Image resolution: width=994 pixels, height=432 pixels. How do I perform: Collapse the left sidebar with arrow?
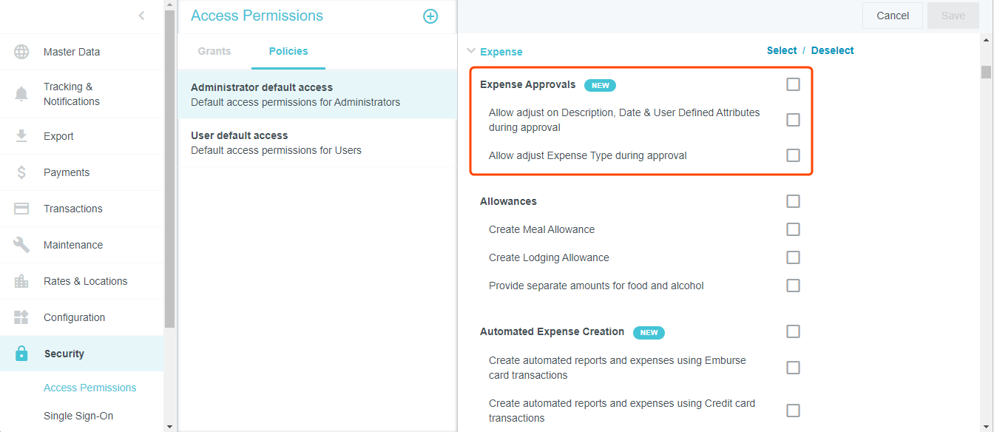pyautogui.click(x=141, y=16)
